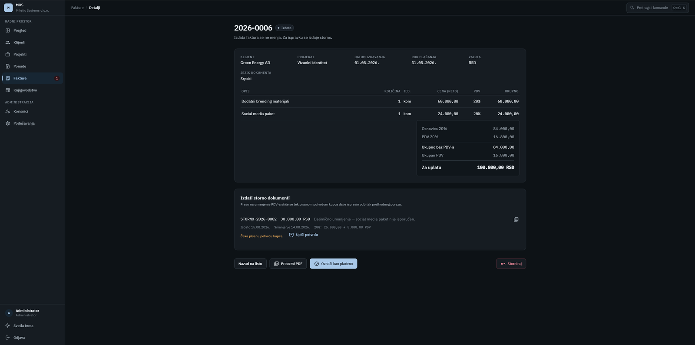The width and height of the screenshot is (695, 345).
Task: Click the Projekti briefcase icon
Action: [x=8, y=54]
